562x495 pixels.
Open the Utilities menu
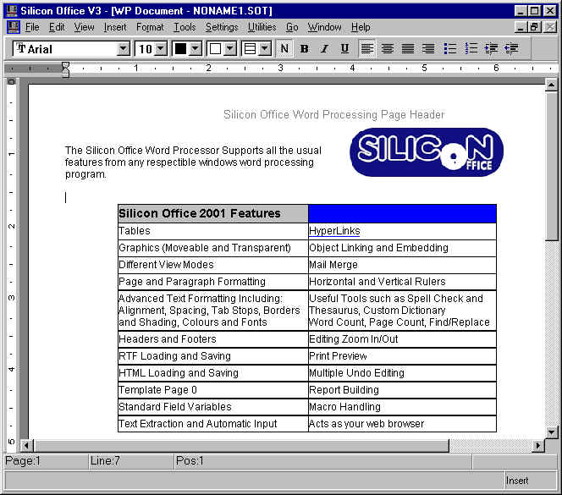(262, 27)
